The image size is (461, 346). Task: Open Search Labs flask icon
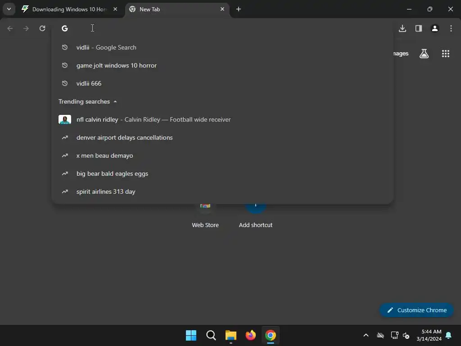(x=424, y=54)
